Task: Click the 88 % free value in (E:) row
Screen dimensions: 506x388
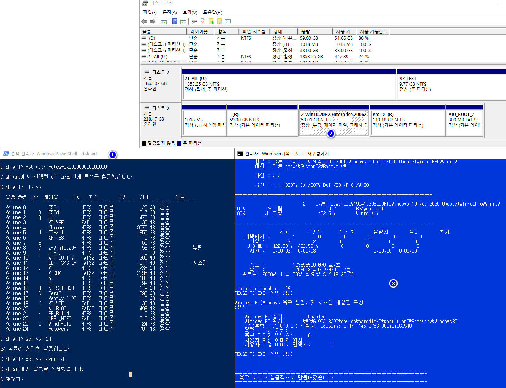Action: point(364,38)
